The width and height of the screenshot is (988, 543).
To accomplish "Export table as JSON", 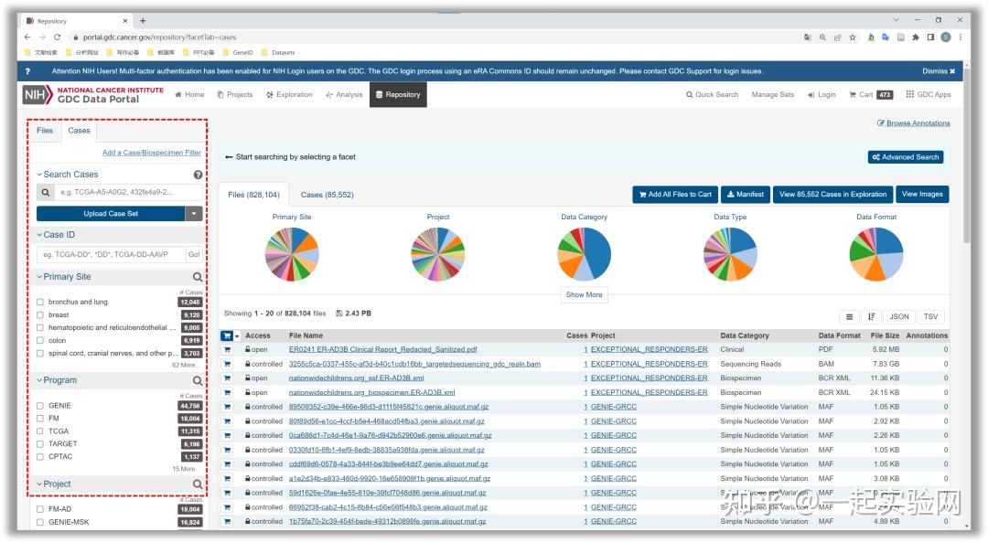I will [x=899, y=317].
